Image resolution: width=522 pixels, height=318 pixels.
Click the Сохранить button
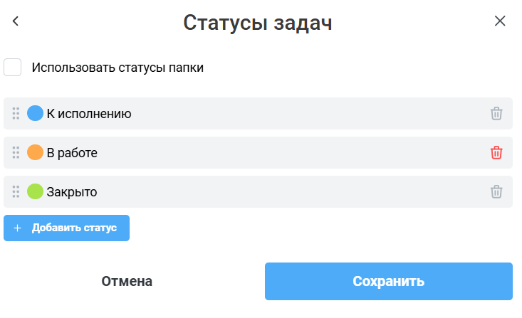pyautogui.click(x=389, y=282)
